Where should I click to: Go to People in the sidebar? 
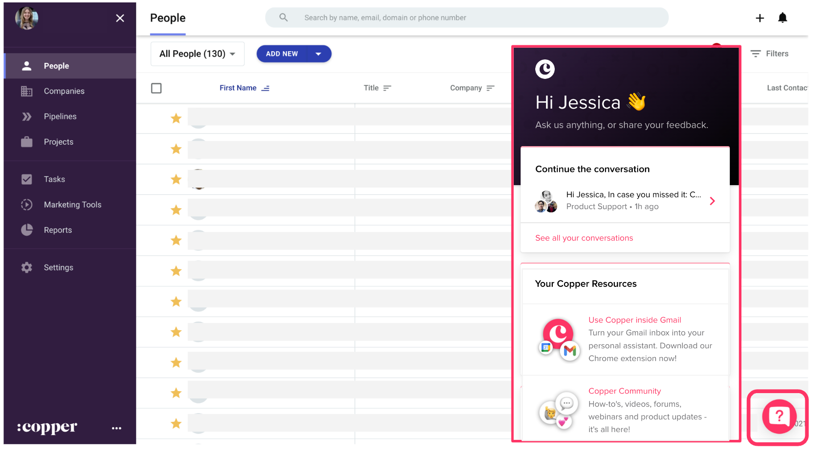70,66
